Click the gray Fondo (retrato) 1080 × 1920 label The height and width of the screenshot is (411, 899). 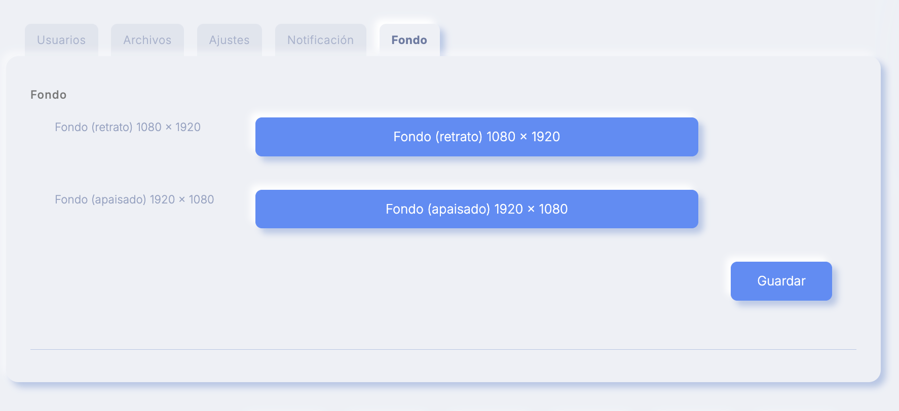(128, 127)
